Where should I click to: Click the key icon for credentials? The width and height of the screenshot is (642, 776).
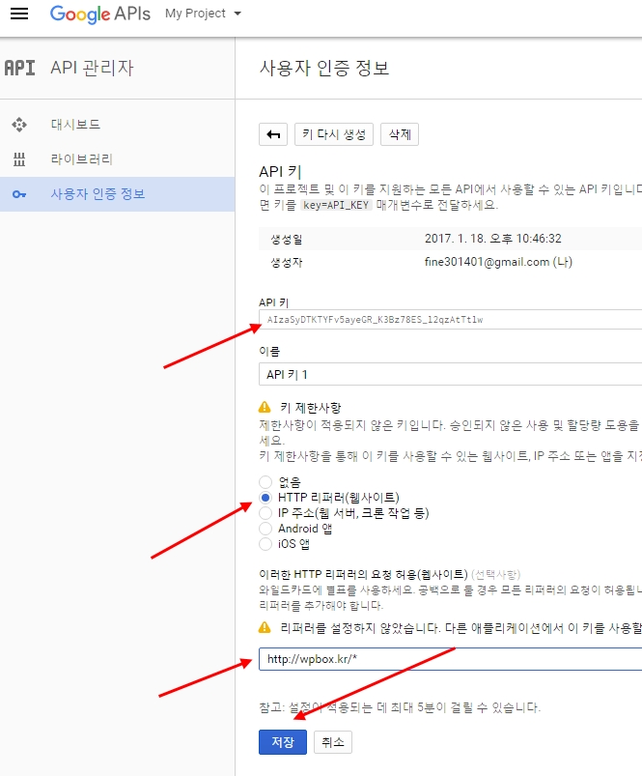19,194
